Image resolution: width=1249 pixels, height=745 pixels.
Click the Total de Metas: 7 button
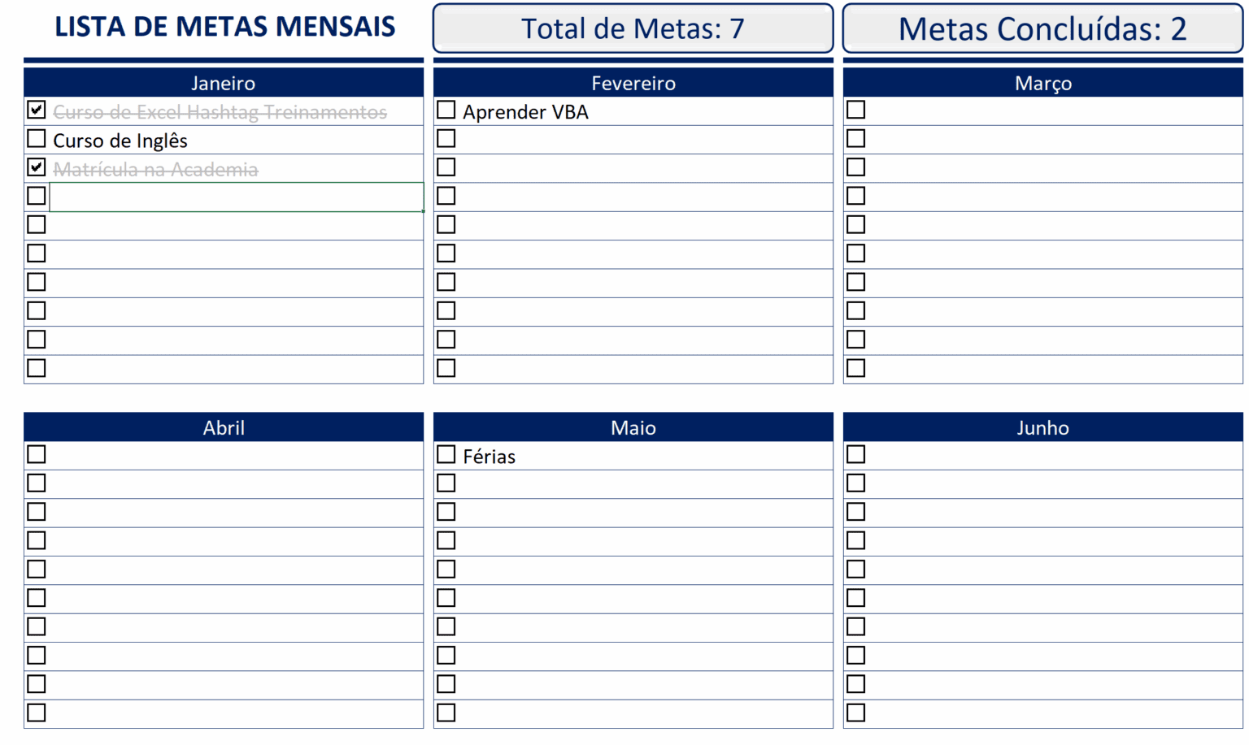(x=633, y=28)
